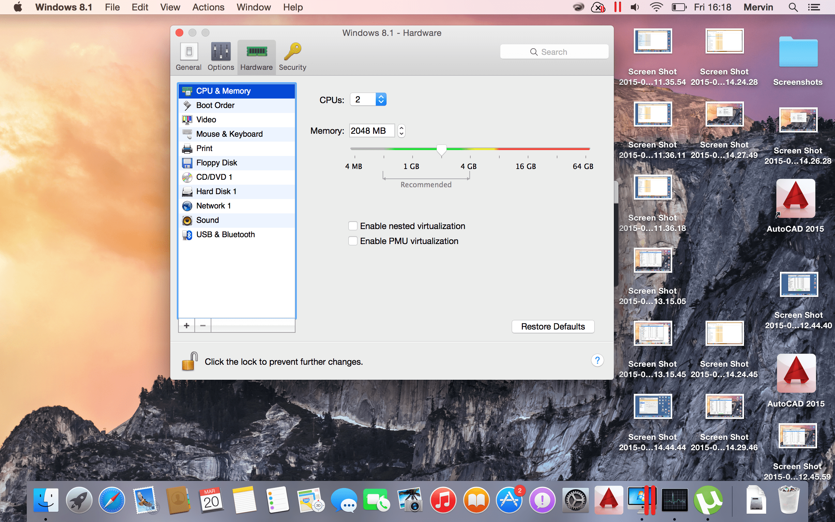Open App Store from the Dock
Screen dimensions: 835x522
[x=509, y=500]
